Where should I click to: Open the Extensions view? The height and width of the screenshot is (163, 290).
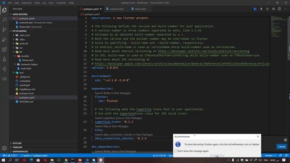point(4,49)
